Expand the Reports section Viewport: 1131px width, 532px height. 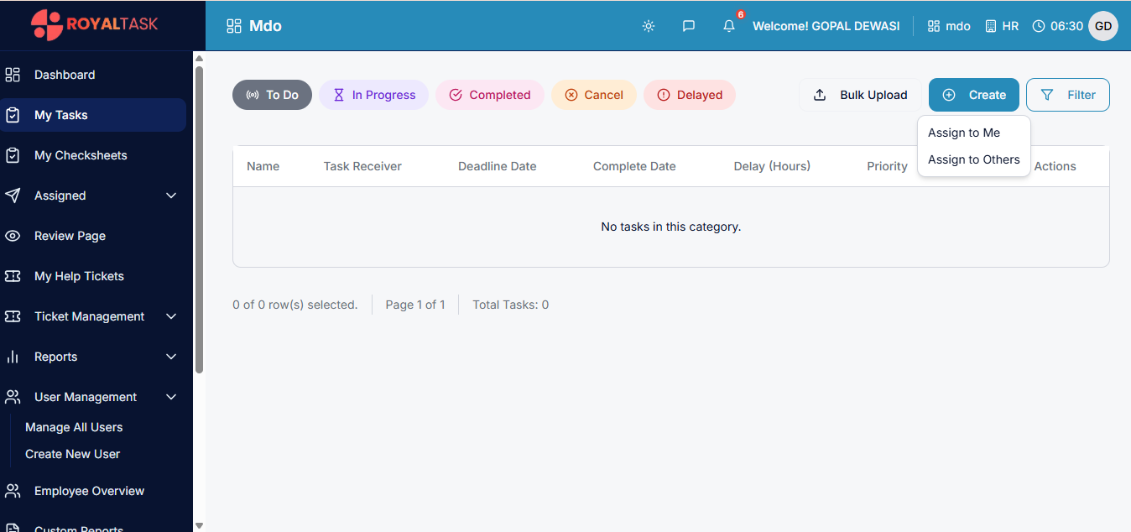click(56, 357)
